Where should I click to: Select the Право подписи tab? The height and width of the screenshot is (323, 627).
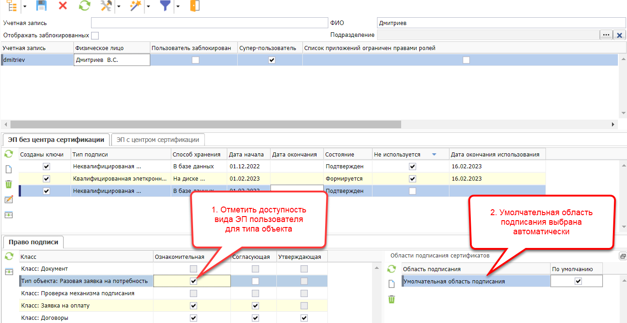(x=33, y=242)
